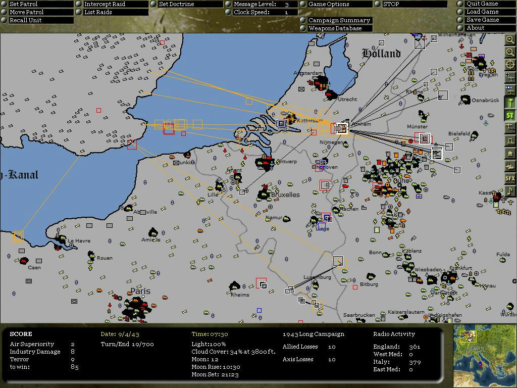
Task: Click the Time 07:30 readout
Action: point(210,334)
